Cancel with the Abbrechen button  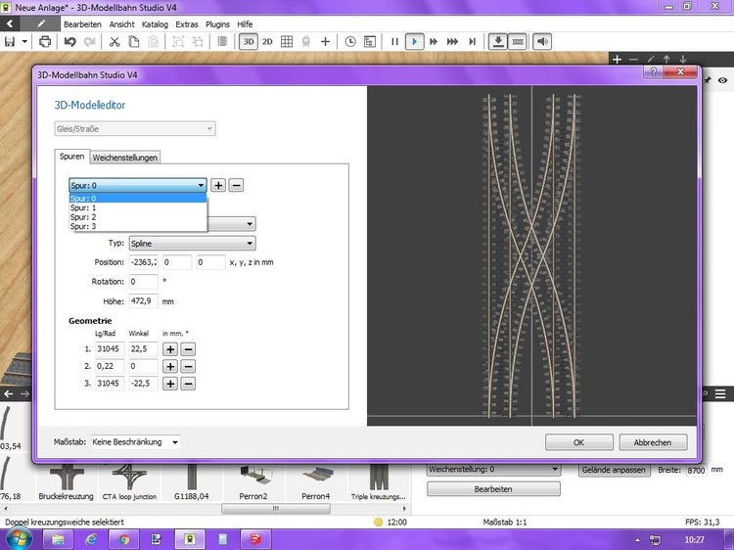coord(653,442)
